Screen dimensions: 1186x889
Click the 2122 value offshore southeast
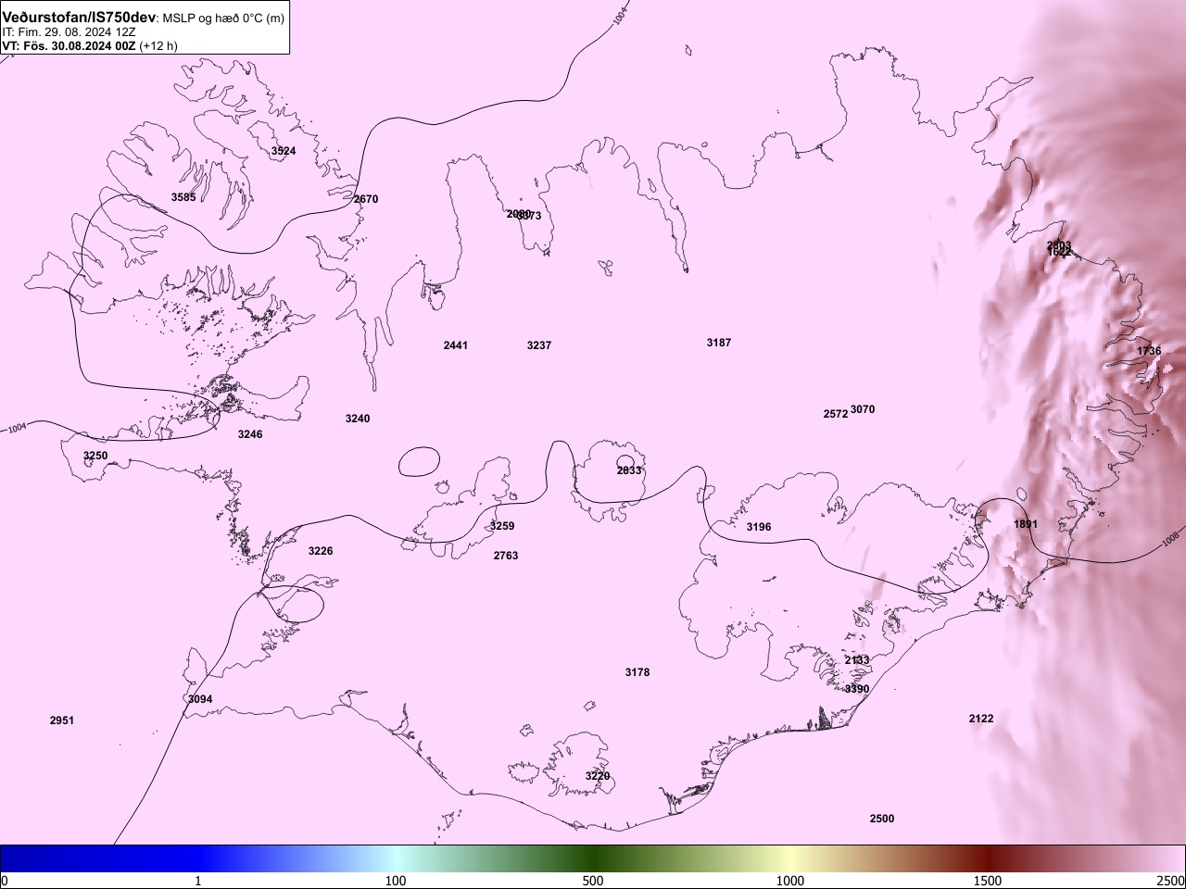(981, 719)
